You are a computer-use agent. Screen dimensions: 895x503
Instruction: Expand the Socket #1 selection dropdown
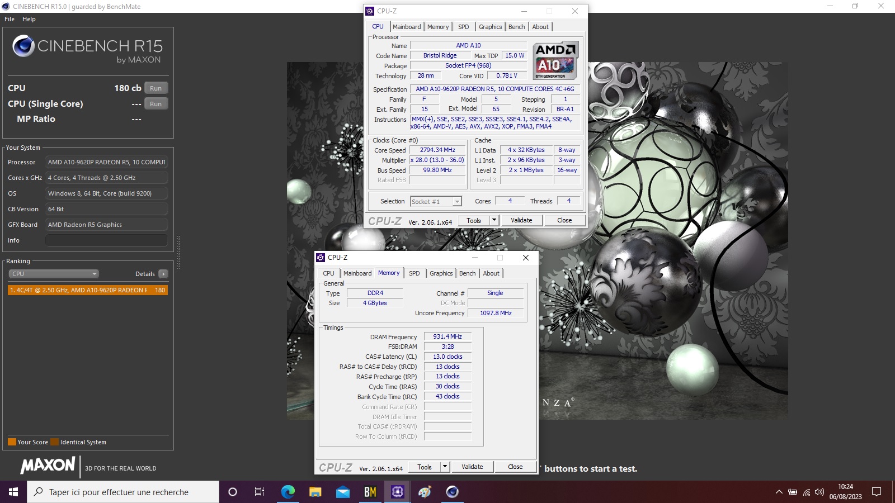tap(436, 202)
